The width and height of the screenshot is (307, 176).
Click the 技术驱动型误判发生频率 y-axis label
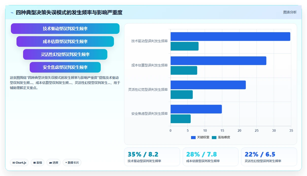(149, 41)
